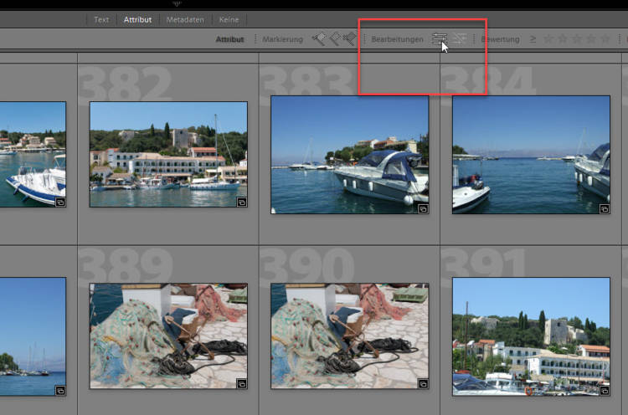Select the Keine filter option
The width and height of the screenshot is (628, 415).
(x=228, y=19)
